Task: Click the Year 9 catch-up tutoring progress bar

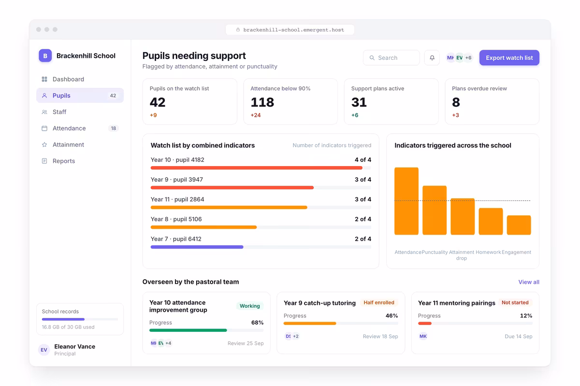Action: 341,324
